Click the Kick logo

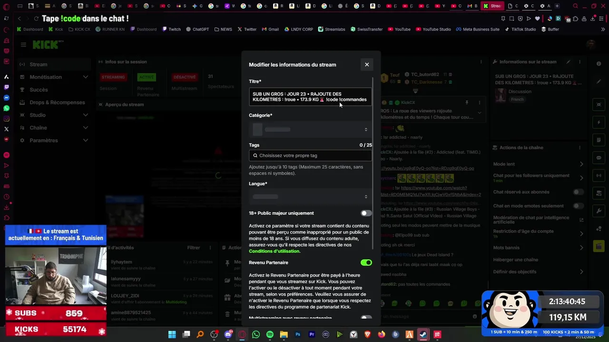pos(46,45)
